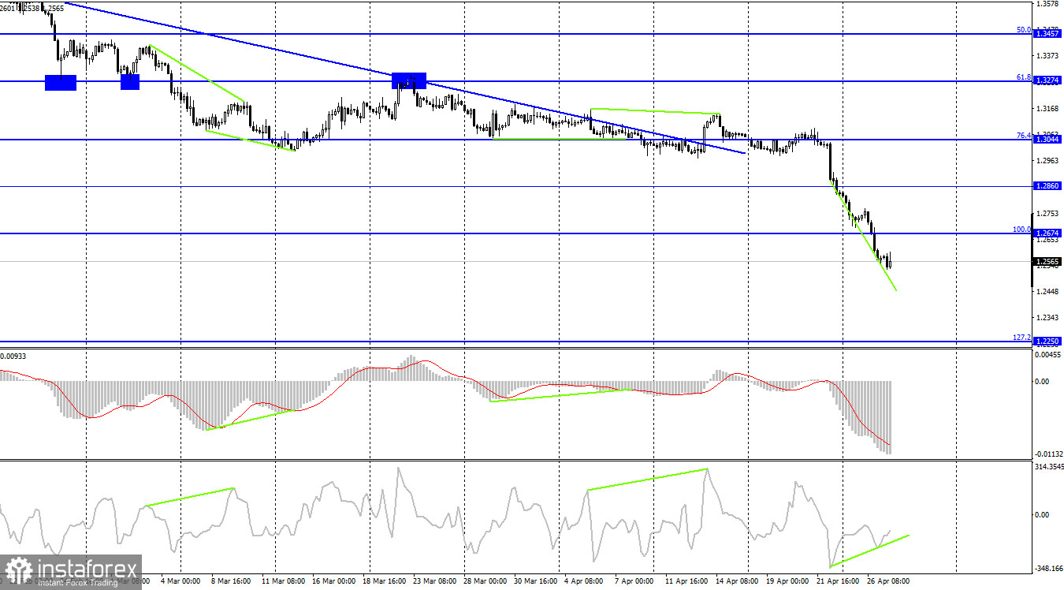Click the 8 Mar 16:00 date label
This screenshot has width=1064, height=590.
pos(229,581)
